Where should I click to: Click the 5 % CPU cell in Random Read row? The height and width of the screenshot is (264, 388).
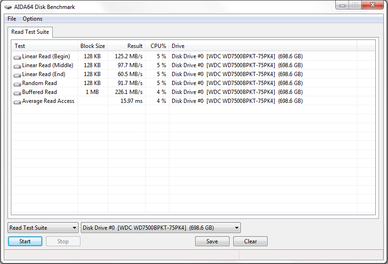click(x=161, y=83)
